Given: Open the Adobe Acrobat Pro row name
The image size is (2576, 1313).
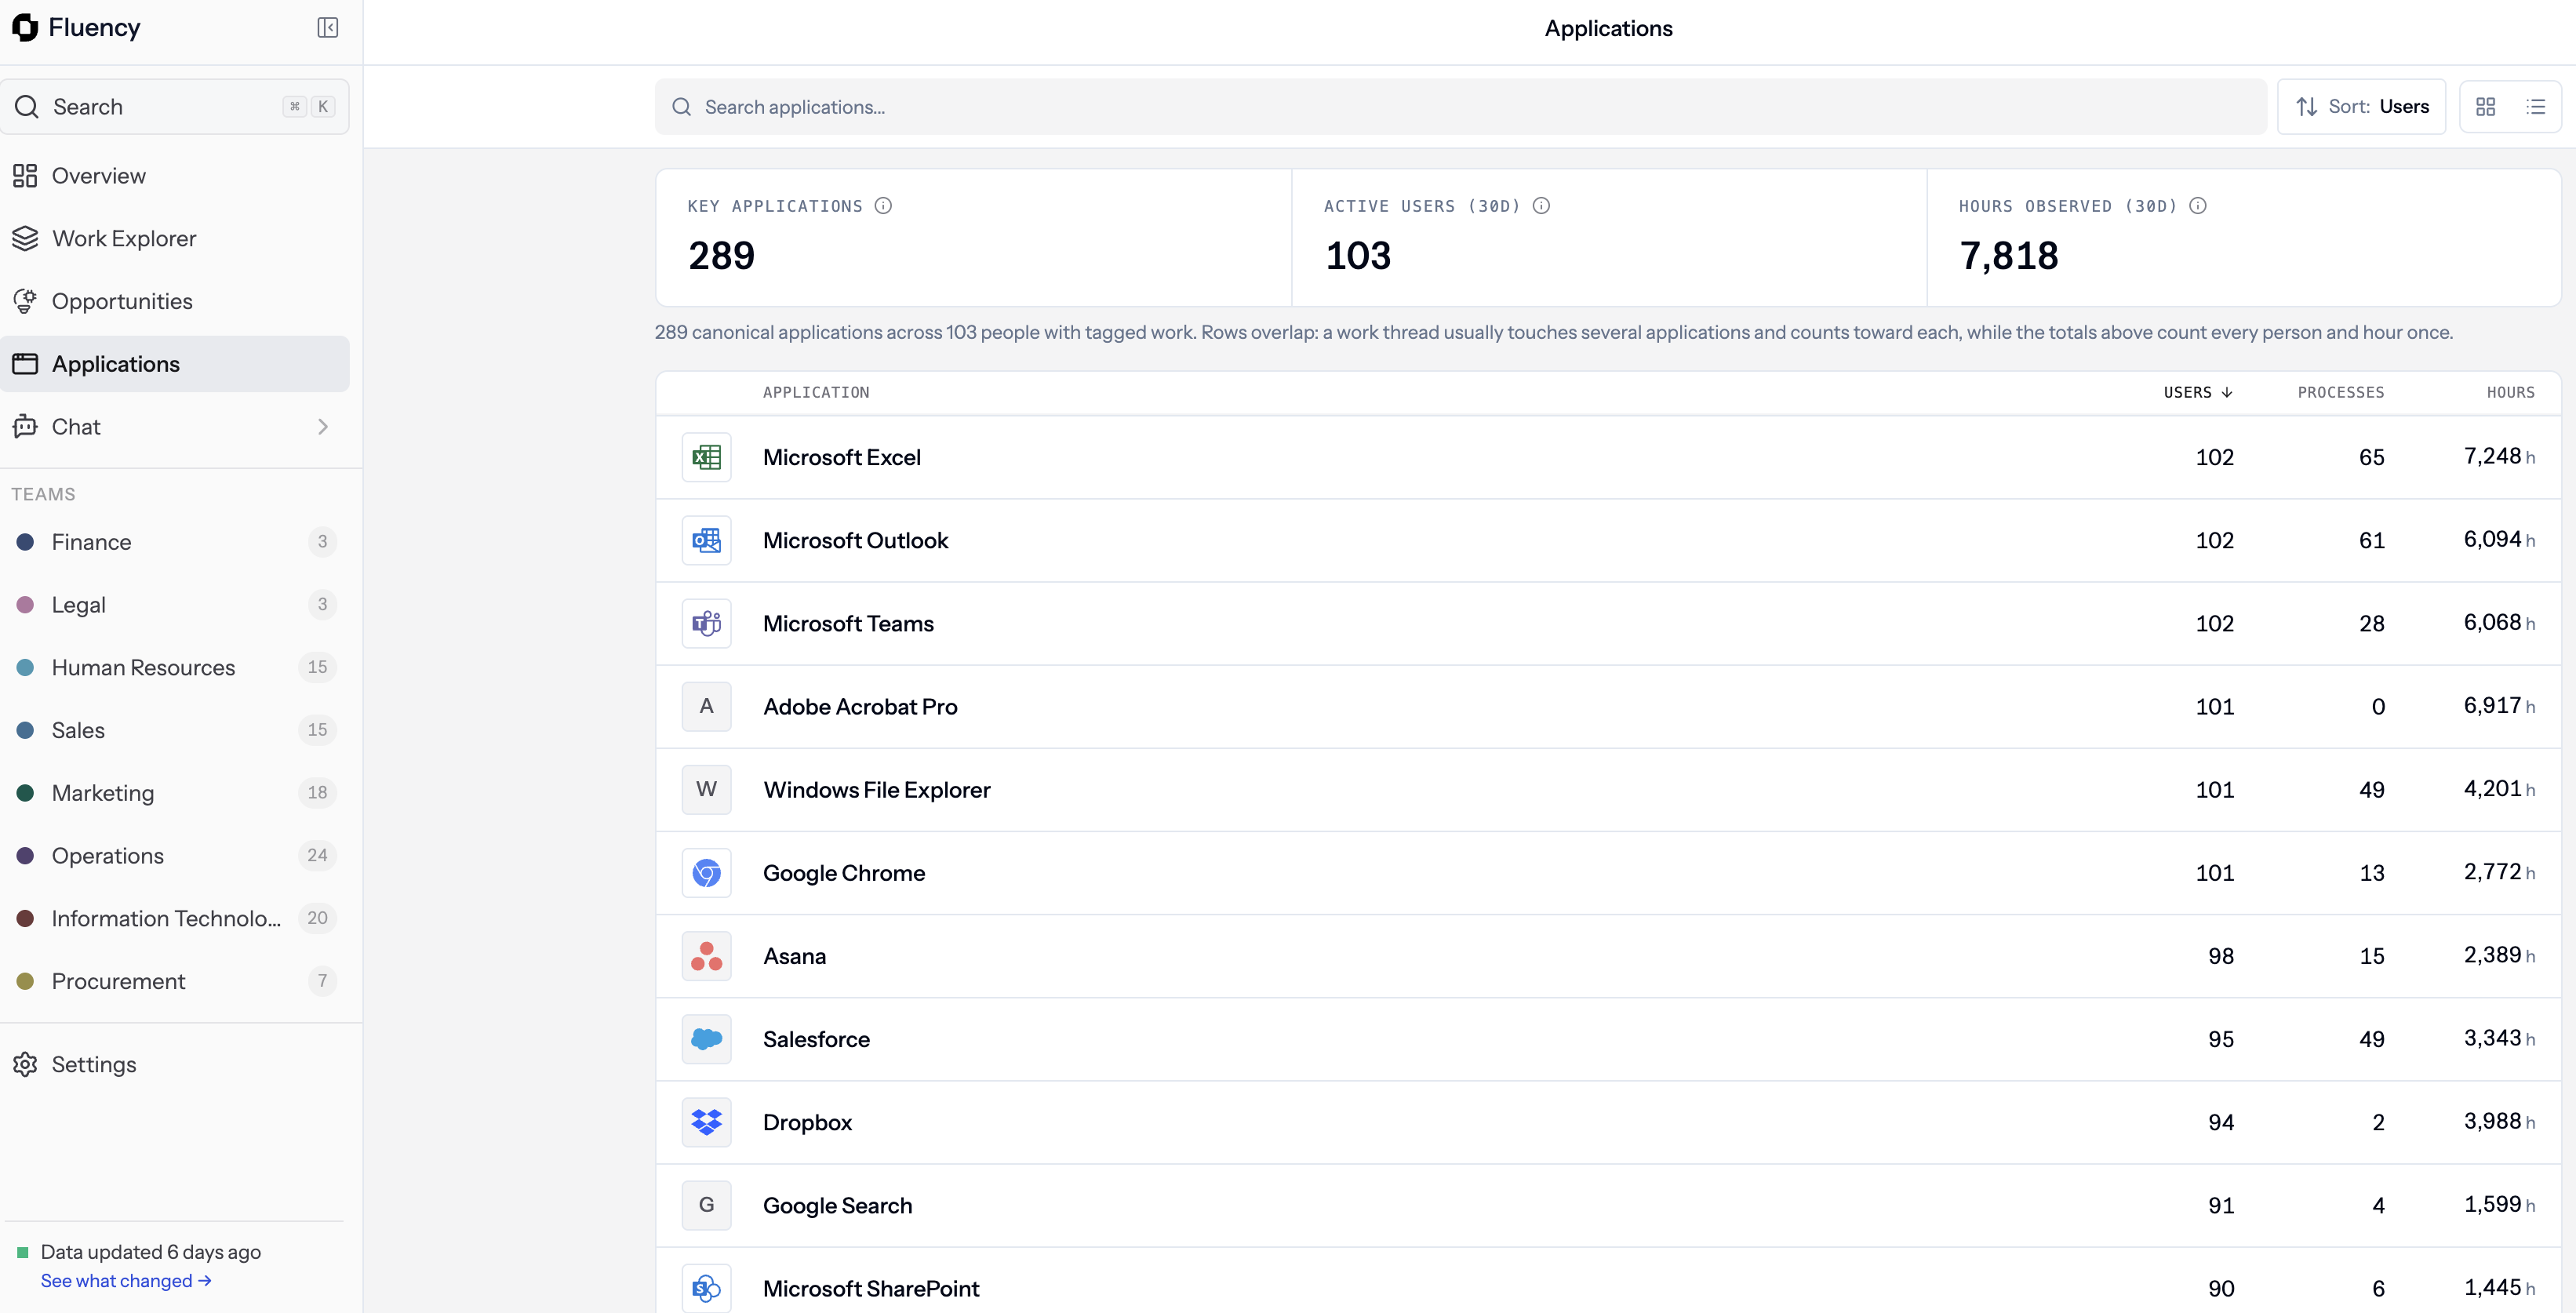Looking at the screenshot, I should pyautogui.click(x=860, y=706).
